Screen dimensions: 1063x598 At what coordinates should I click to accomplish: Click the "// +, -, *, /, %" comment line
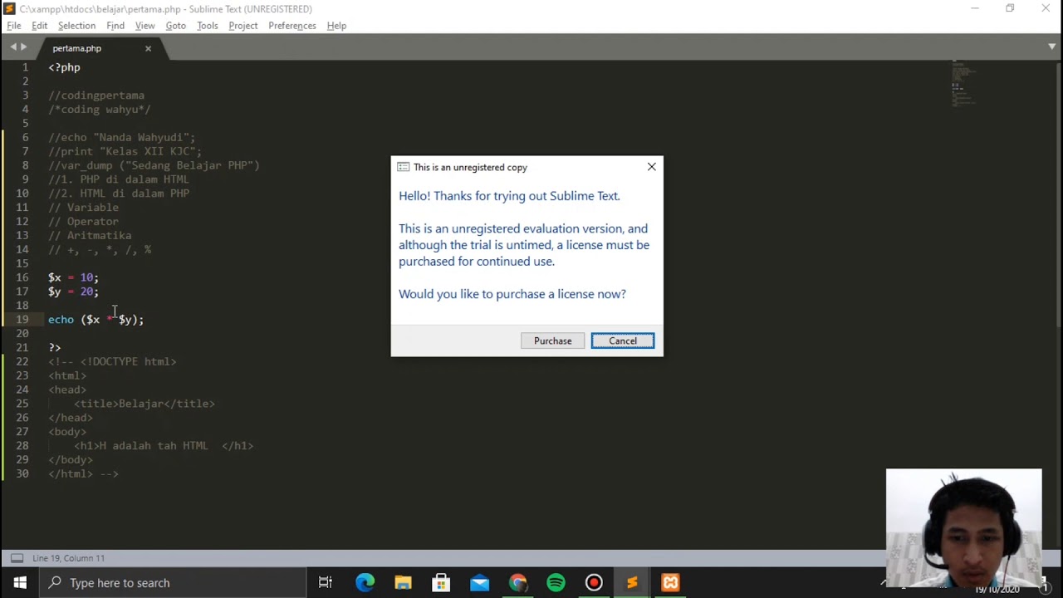[x=100, y=250]
